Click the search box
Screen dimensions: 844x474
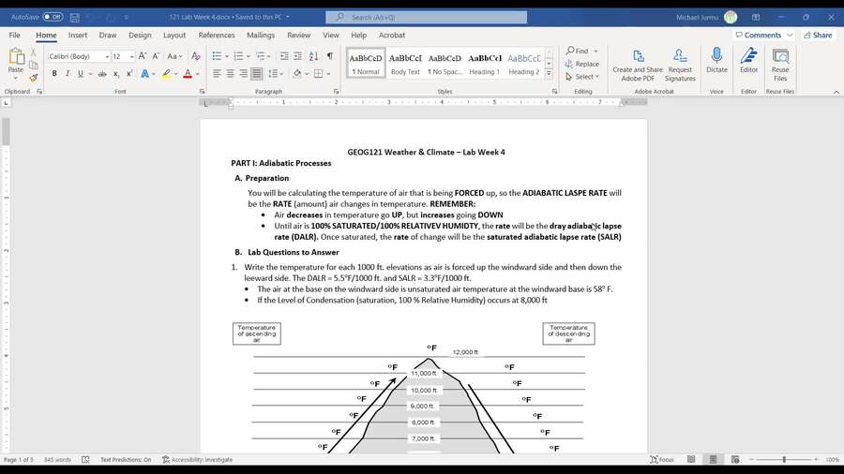(x=427, y=17)
